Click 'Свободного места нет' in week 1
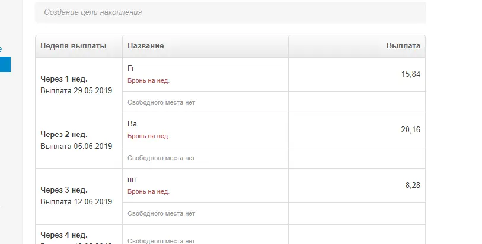Screen dimensions: 482x244 coord(161,103)
